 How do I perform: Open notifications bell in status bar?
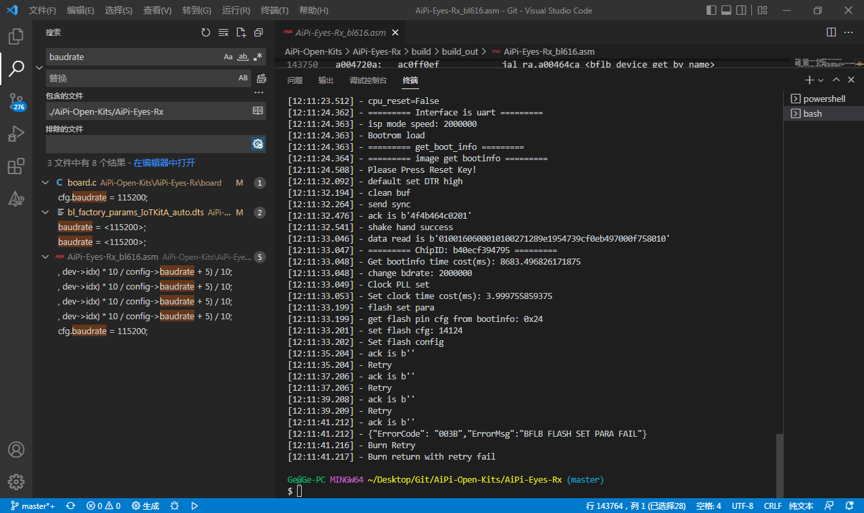(848, 506)
